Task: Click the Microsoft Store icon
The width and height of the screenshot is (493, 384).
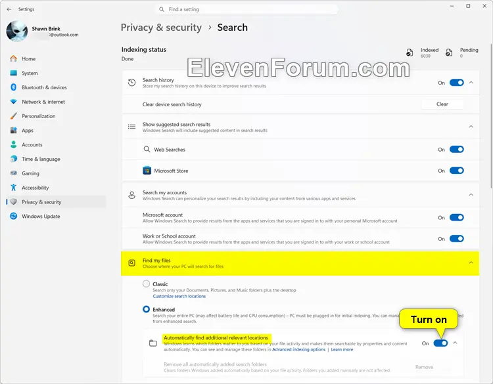Action: (x=147, y=171)
